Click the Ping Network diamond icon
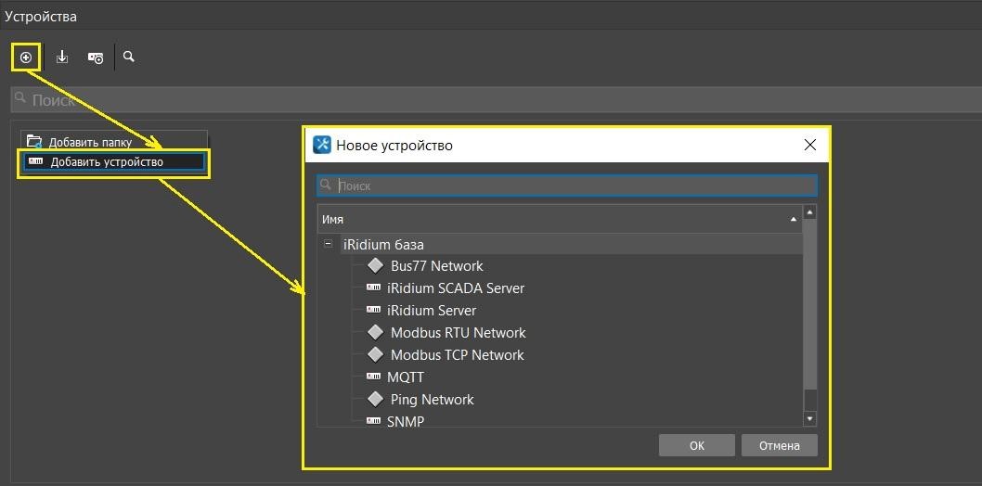The image size is (982, 486). coord(375,400)
